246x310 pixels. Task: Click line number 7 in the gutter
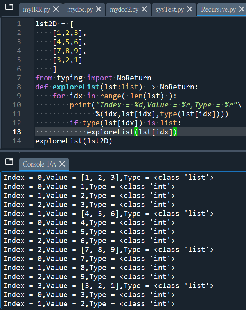(19, 78)
